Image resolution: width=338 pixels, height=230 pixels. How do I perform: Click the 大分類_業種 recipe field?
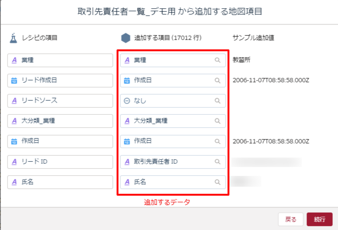click(x=60, y=121)
